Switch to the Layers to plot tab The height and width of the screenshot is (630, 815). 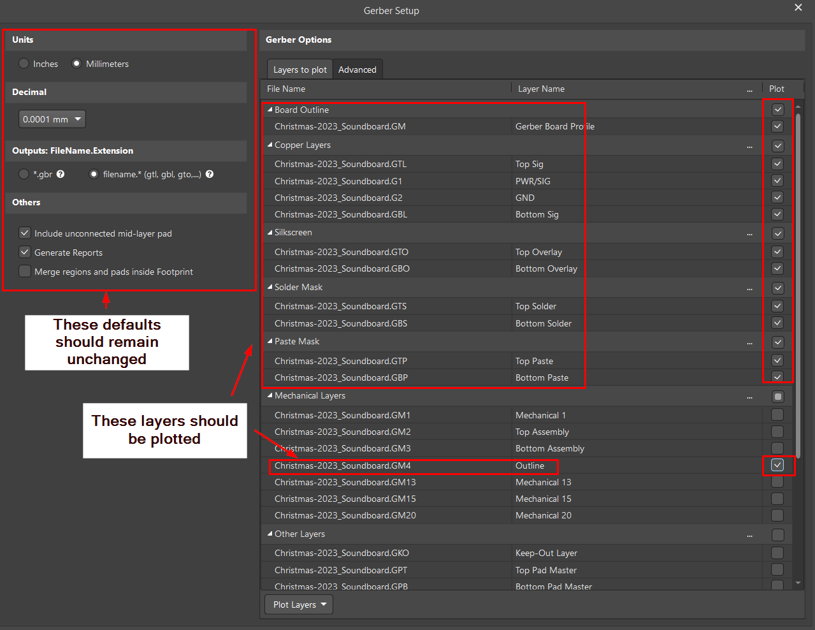pyautogui.click(x=300, y=70)
